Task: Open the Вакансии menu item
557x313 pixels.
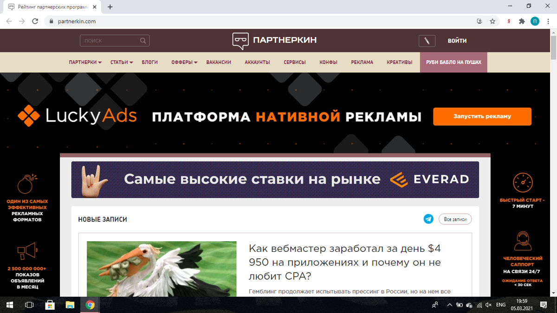Action: (219, 62)
